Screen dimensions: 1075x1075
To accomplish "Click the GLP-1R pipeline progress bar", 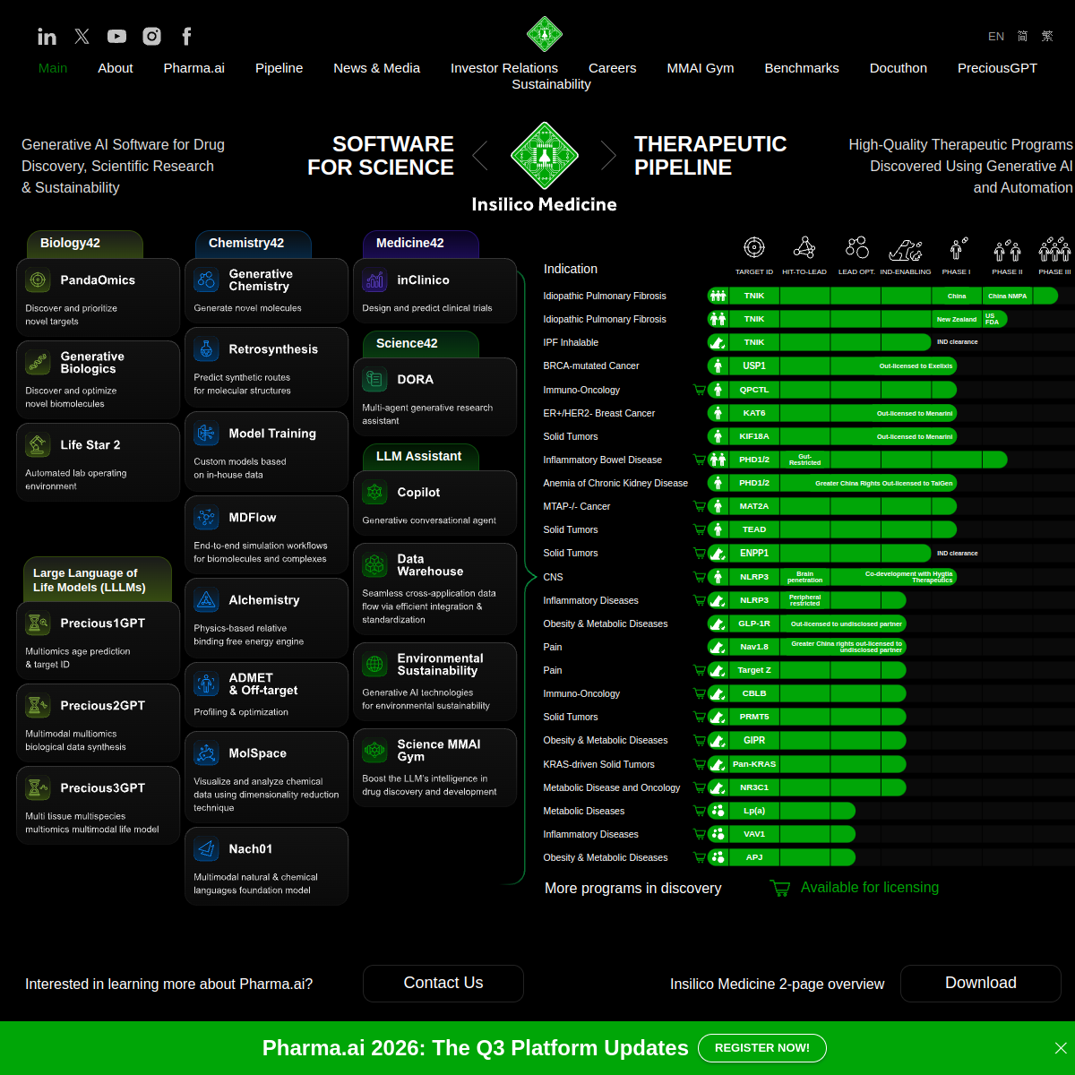I will point(806,623).
